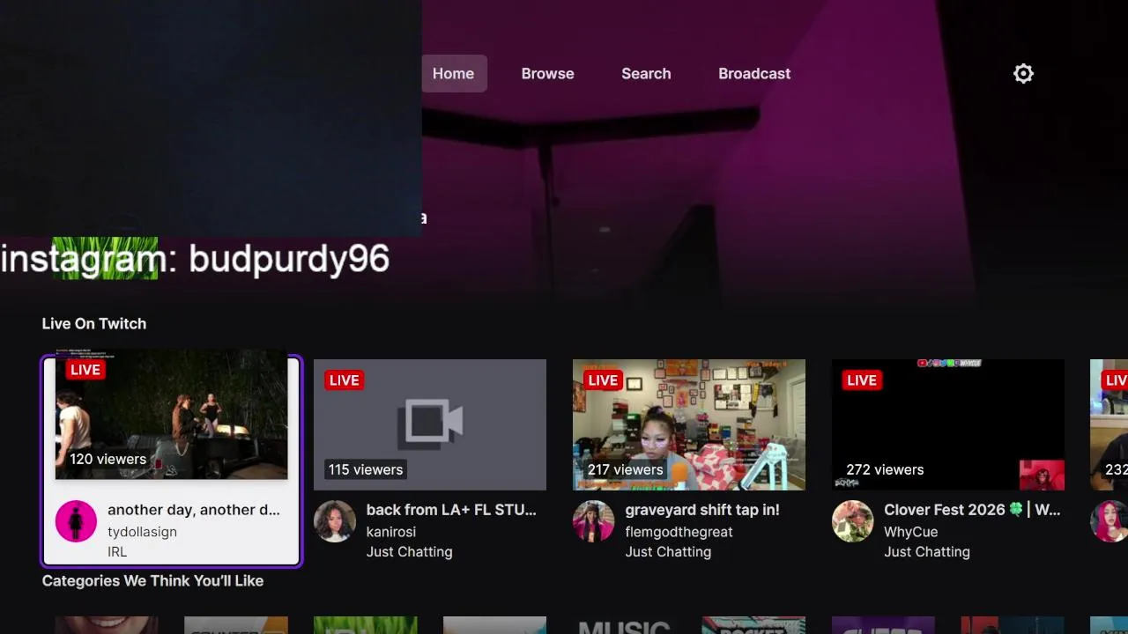This screenshot has height=634, width=1128.
Task: Open WhyCue Clover Fest stream thumbnail
Action: pyautogui.click(x=948, y=424)
